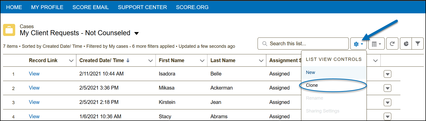Select Clone from list view controls
Screen dimensions: 426x121
click(x=312, y=85)
